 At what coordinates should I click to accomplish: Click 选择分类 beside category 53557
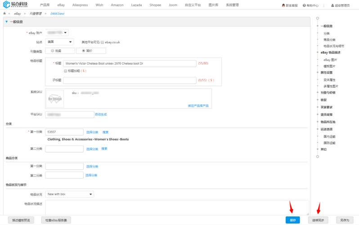(92, 132)
